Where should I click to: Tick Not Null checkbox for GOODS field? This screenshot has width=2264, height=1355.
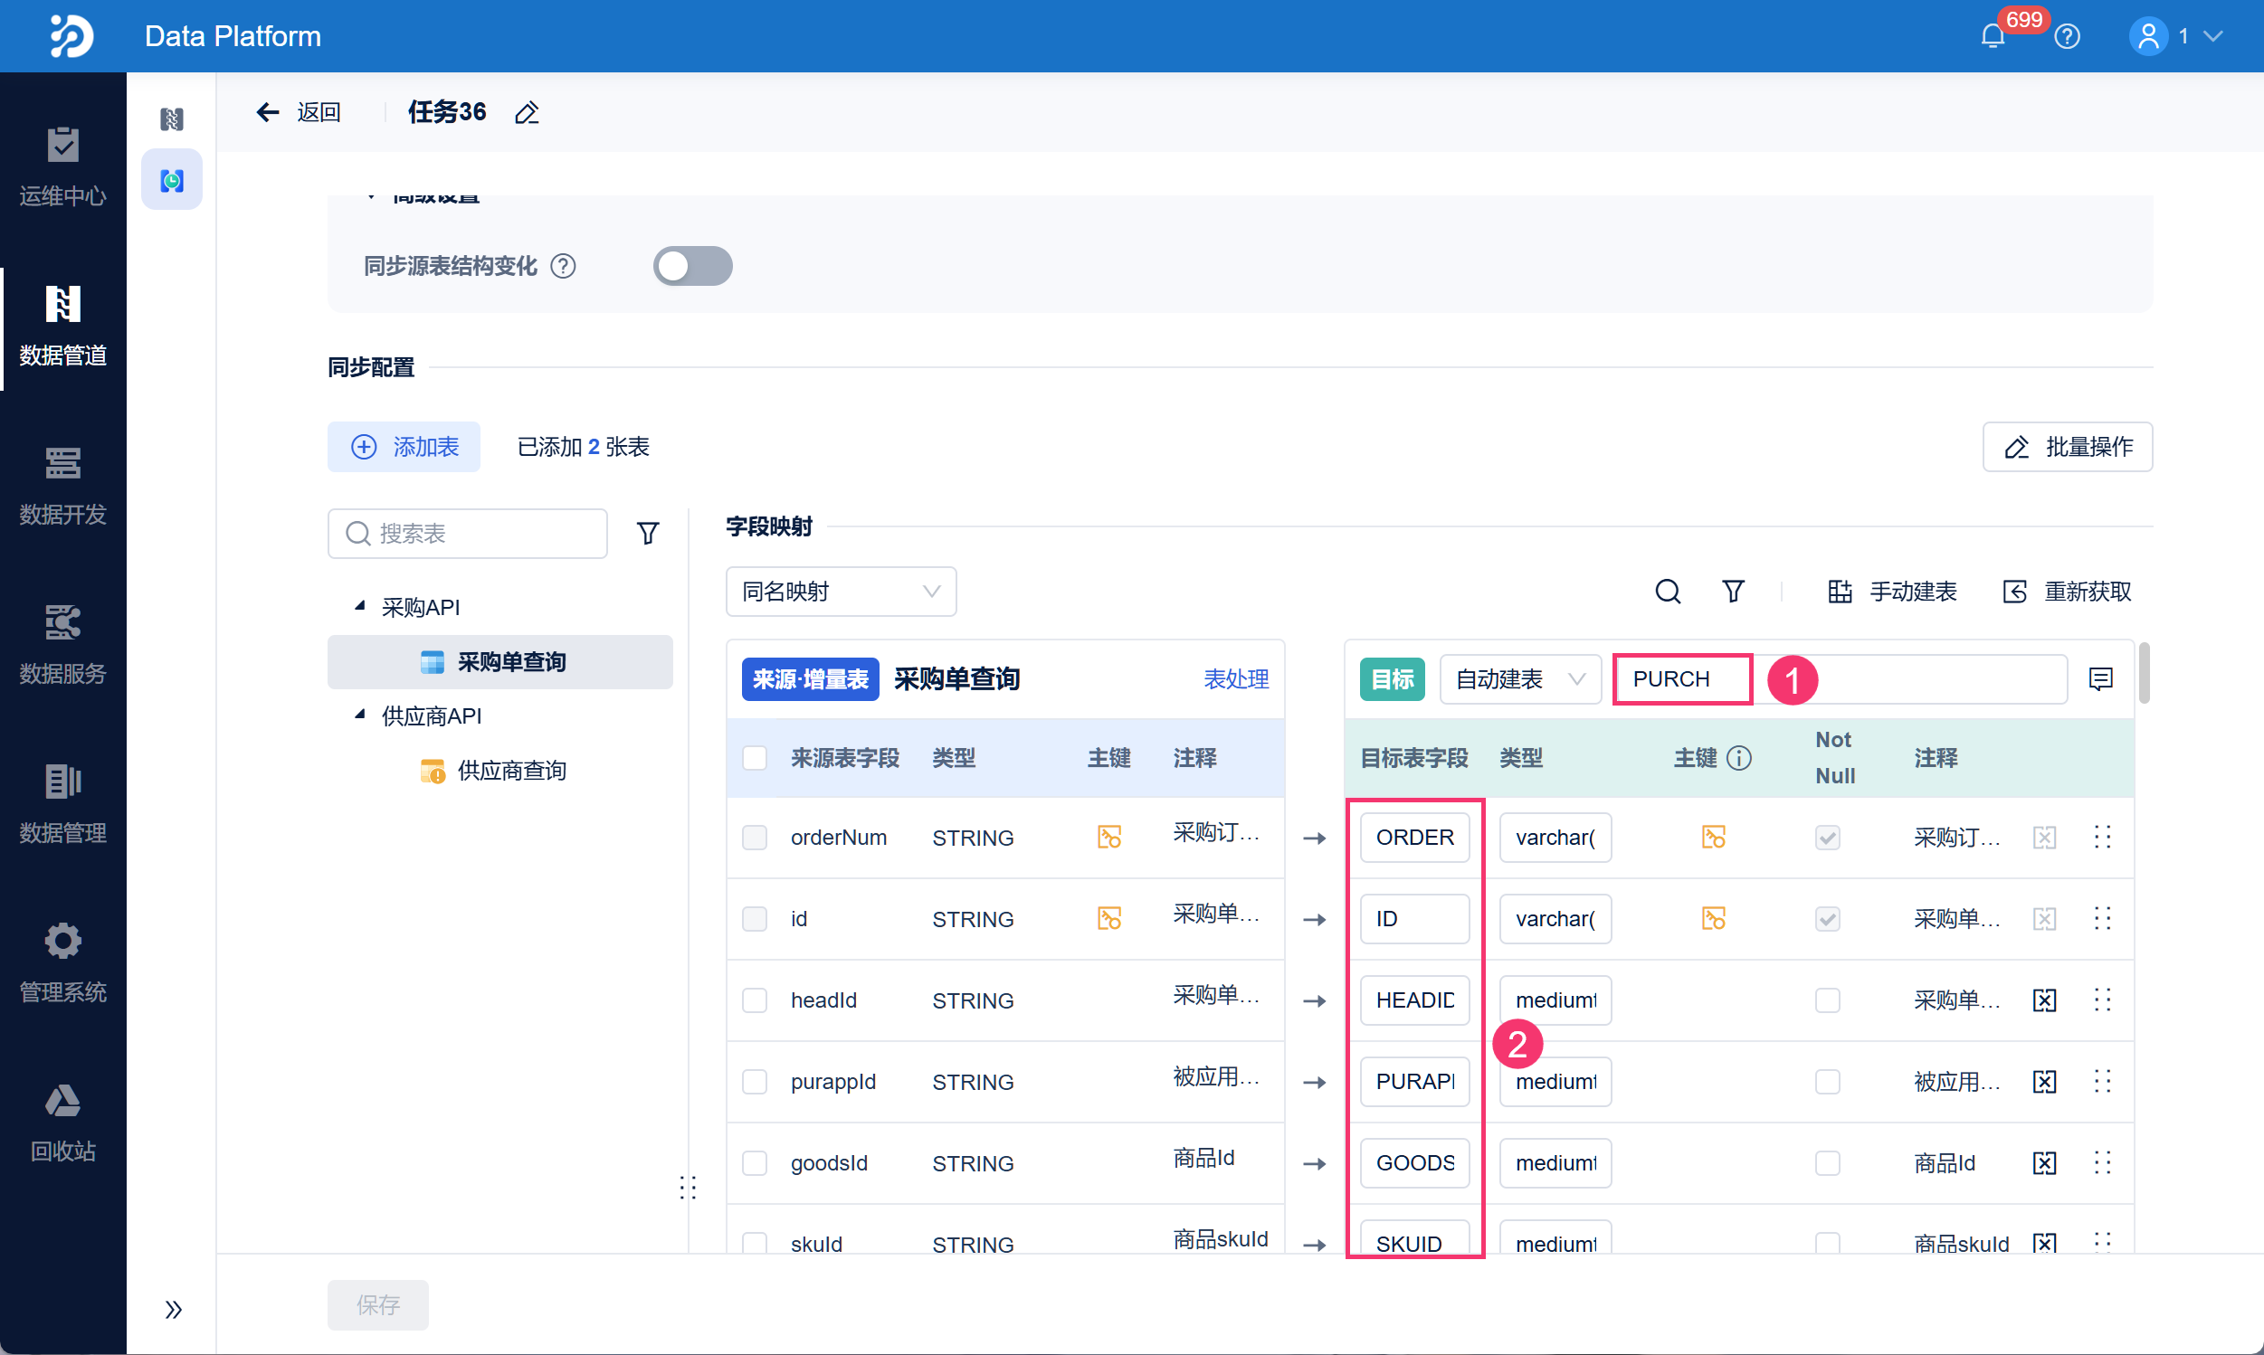[1827, 1163]
